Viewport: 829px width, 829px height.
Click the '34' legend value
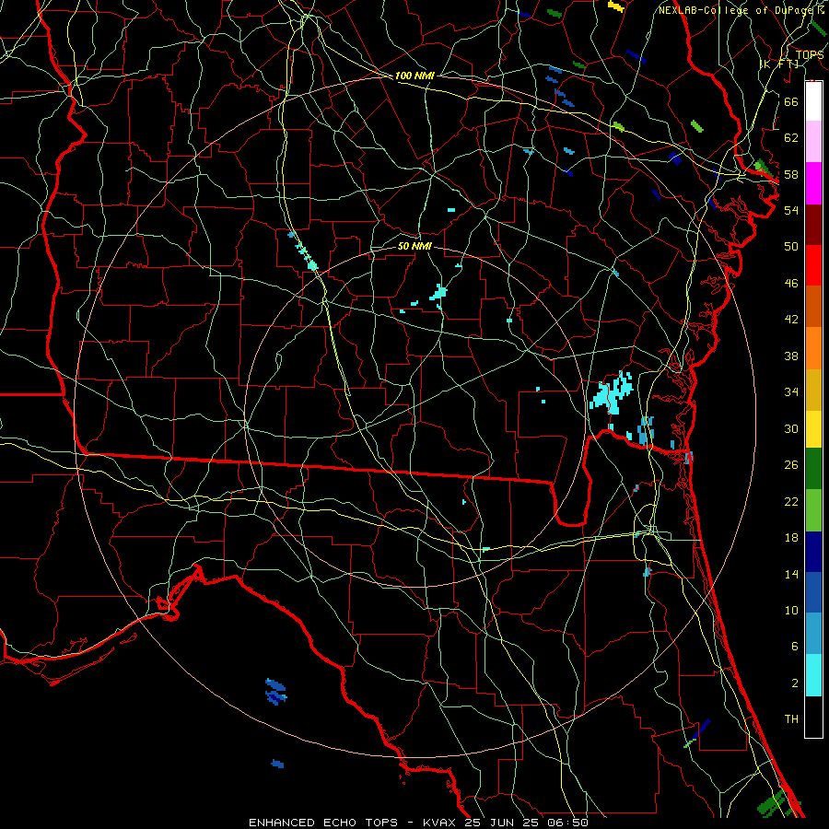click(791, 392)
